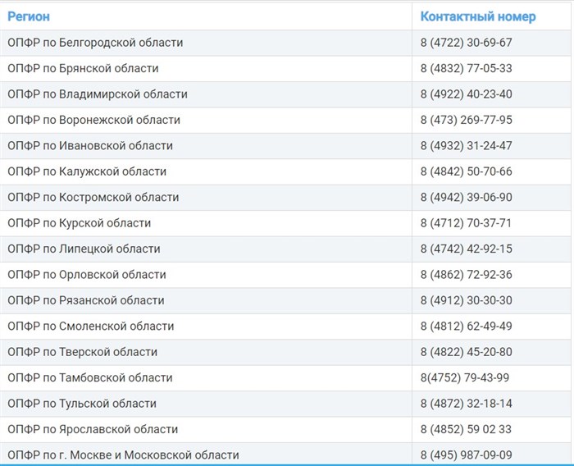Viewport: 574px width, 466px height.
Task: Select ОПФР по Владимирской области row
Action: tap(285, 94)
